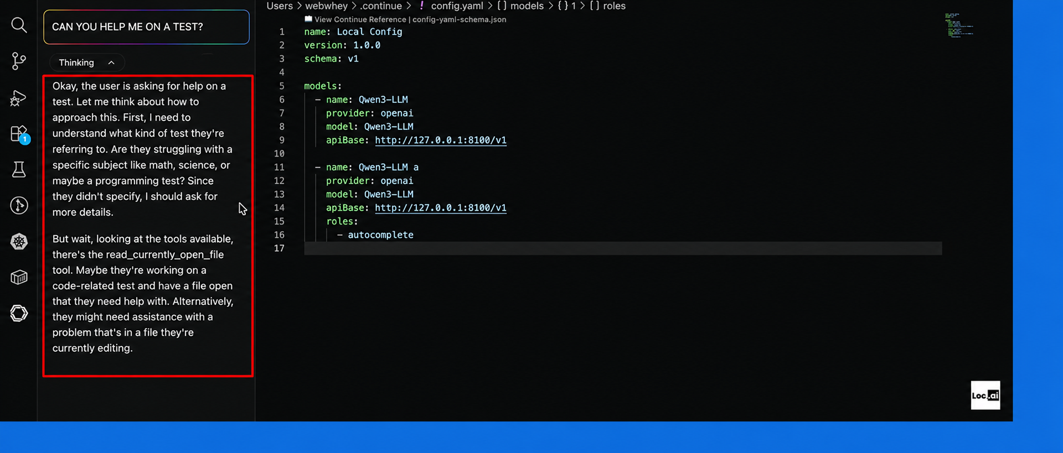Click 'roles:' on line 15
Viewport: 1063px width, 453px height.
click(342, 221)
